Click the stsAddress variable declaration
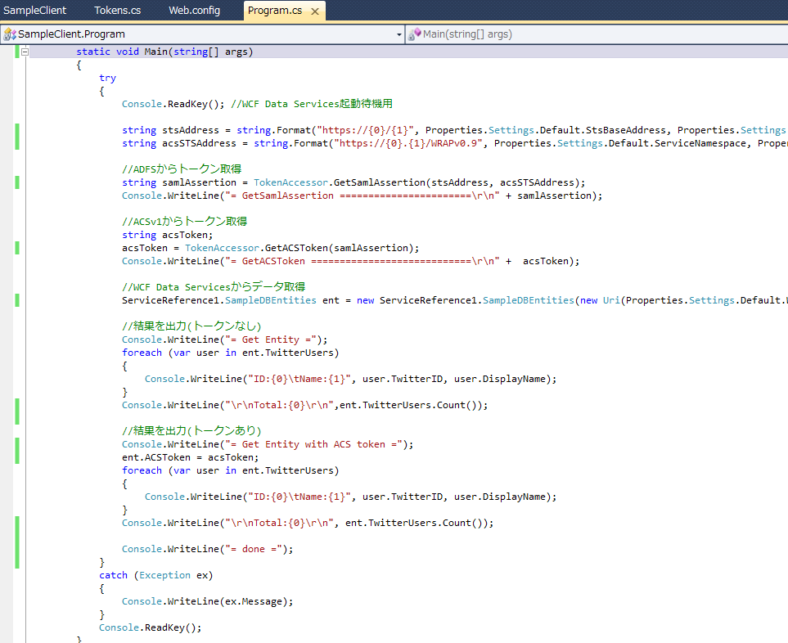This screenshot has height=643, width=788. click(191, 130)
